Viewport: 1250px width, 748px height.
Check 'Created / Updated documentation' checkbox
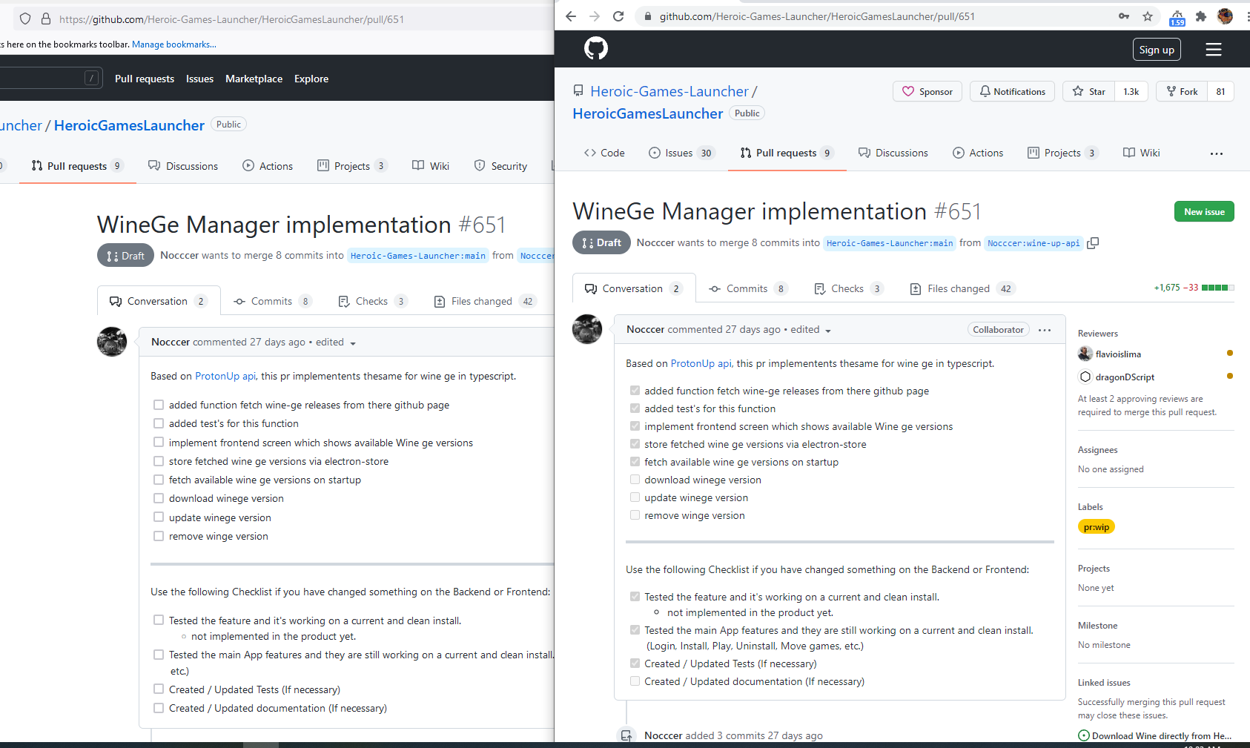pos(635,681)
